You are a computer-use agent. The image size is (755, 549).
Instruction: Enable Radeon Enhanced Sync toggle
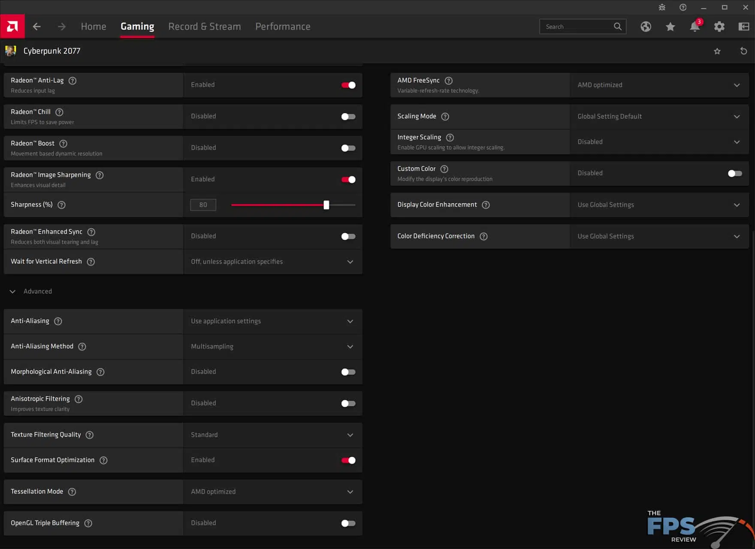click(348, 236)
